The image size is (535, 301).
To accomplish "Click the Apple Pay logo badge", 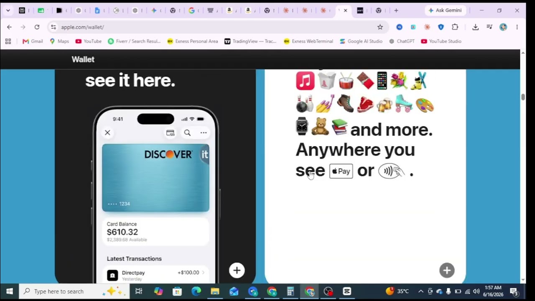I will [x=341, y=171].
